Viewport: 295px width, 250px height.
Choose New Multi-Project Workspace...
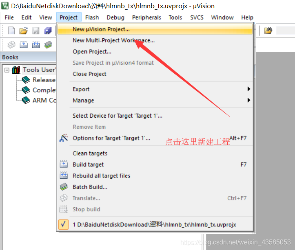click(155, 40)
